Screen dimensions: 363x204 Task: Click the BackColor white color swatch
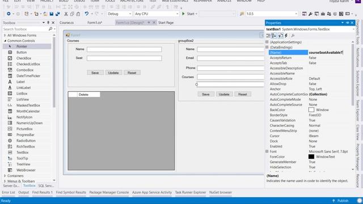point(311,110)
